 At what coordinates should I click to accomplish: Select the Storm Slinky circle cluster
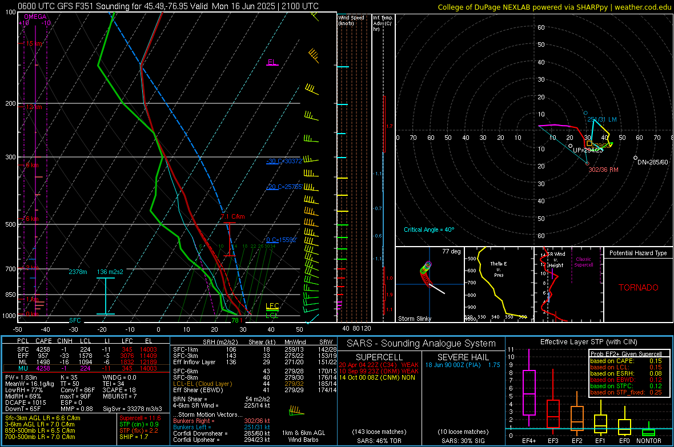426,273
